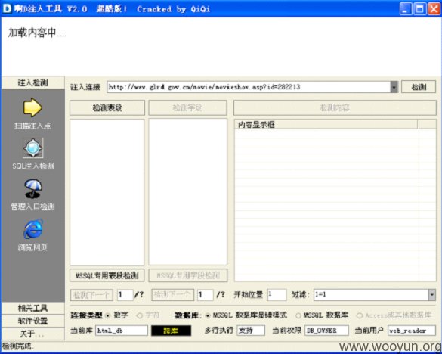Click the second 检测下一个 button under field list
Image resolution: width=442 pixels, height=354 pixels.
pyautogui.click(x=172, y=295)
